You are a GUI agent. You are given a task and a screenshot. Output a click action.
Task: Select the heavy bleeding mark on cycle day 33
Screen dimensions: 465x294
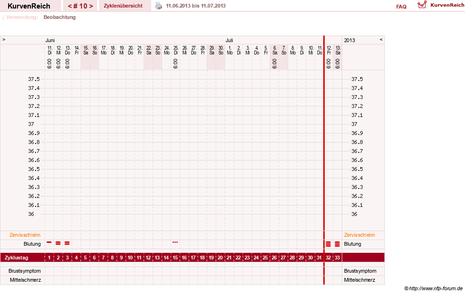point(337,244)
